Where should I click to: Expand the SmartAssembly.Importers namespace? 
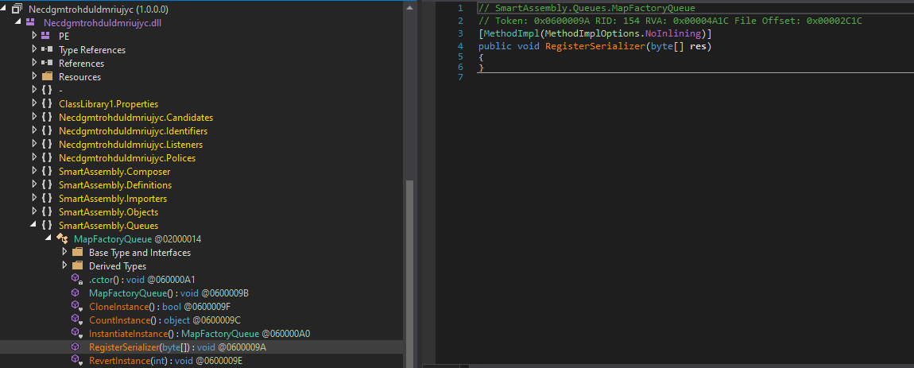(x=34, y=198)
